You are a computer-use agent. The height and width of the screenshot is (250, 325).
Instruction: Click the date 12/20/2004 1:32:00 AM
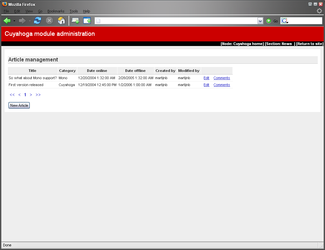coord(96,78)
